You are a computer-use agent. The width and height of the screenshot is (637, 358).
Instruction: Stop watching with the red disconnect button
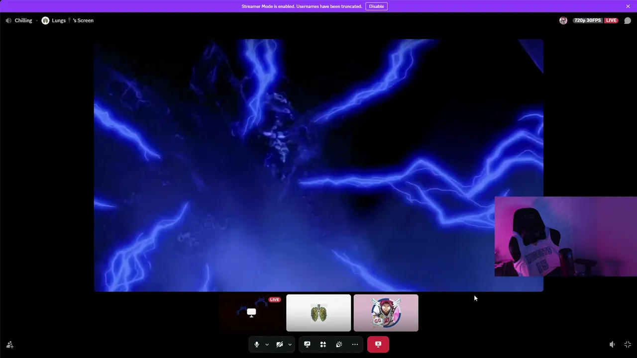tap(378, 344)
